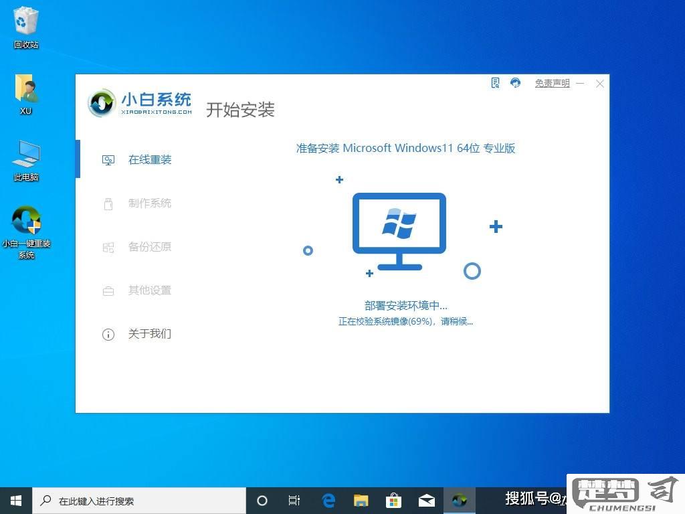This screenshot has width=685, height=514.
Task: Open Cortana circle icon on taskbar
Action: pyautogui.click(x=262, y=501)
